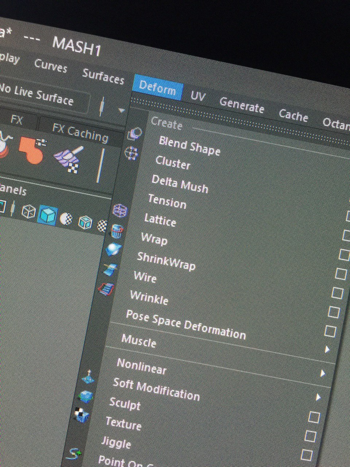Click the Wrap deformer icon
Screen dimensions: 350x467
117,231
